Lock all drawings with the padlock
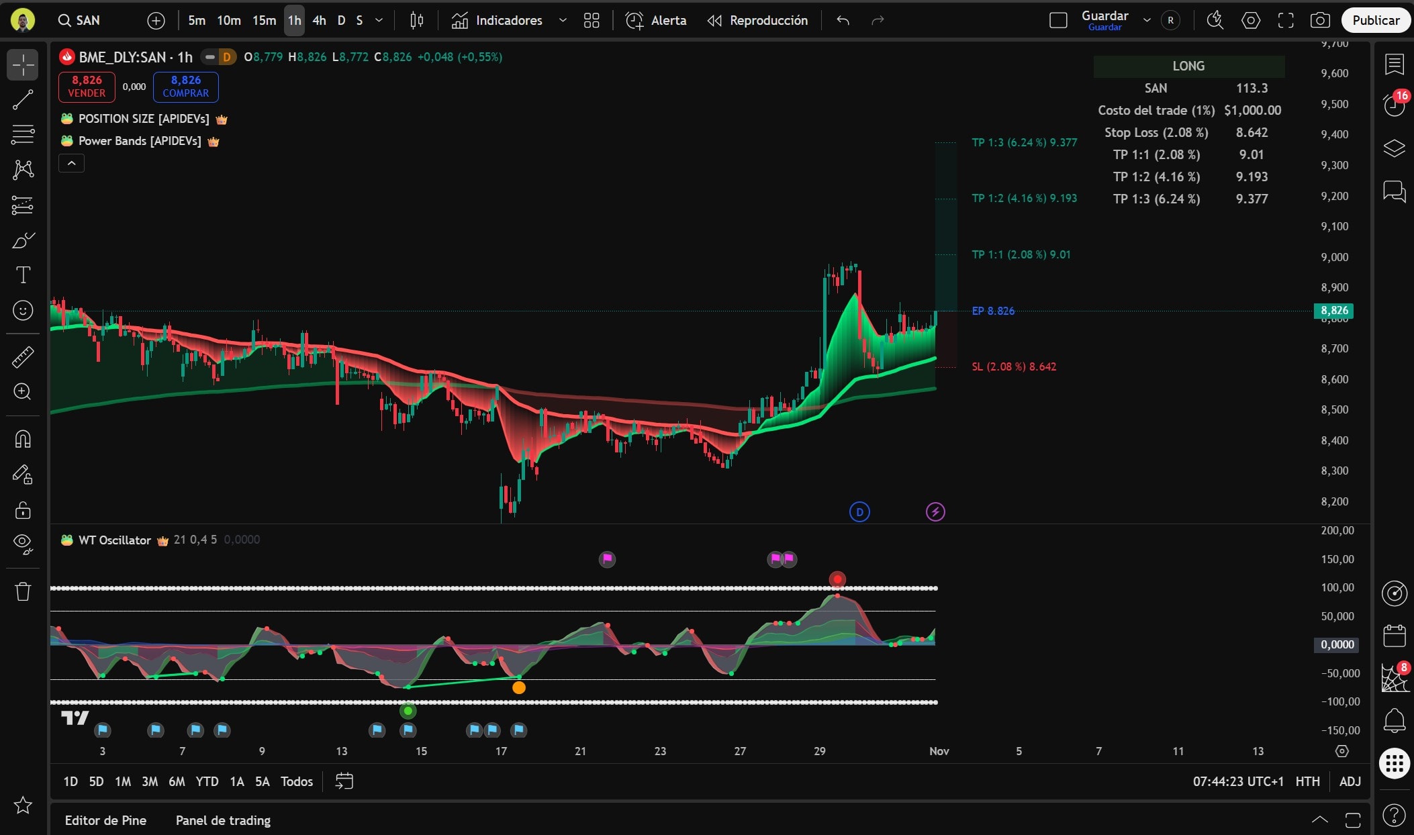Screen dimensions: 1414x835 [23, 510]
